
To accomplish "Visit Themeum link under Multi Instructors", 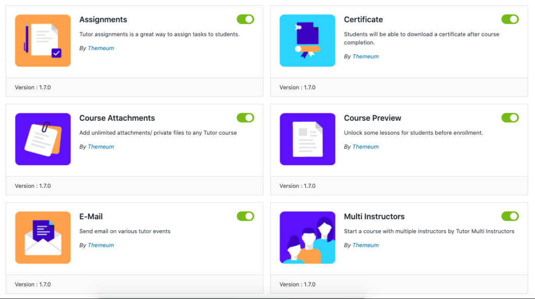I will coord(365,245).
